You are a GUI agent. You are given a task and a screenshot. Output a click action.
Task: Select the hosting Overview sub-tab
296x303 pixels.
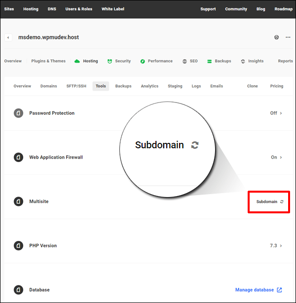[22, 86]
